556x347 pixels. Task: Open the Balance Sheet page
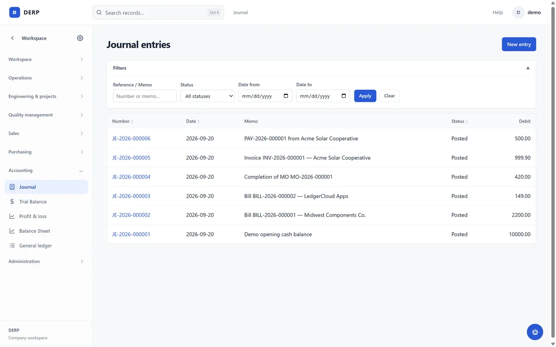[46, 231]
